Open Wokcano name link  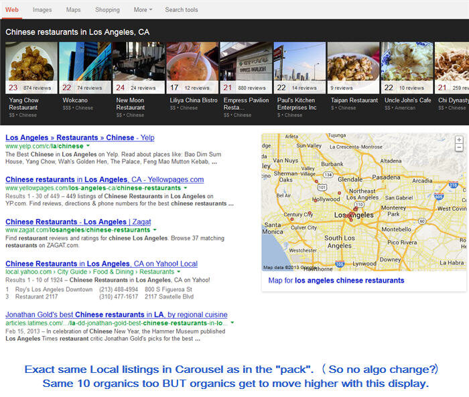pos(75,100)
